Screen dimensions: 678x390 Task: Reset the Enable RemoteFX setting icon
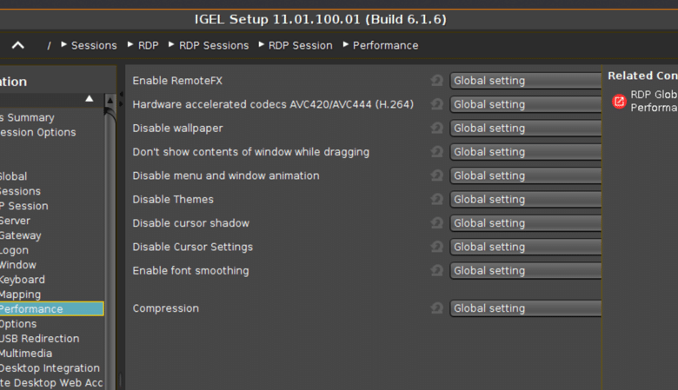[x=437, y=80]
